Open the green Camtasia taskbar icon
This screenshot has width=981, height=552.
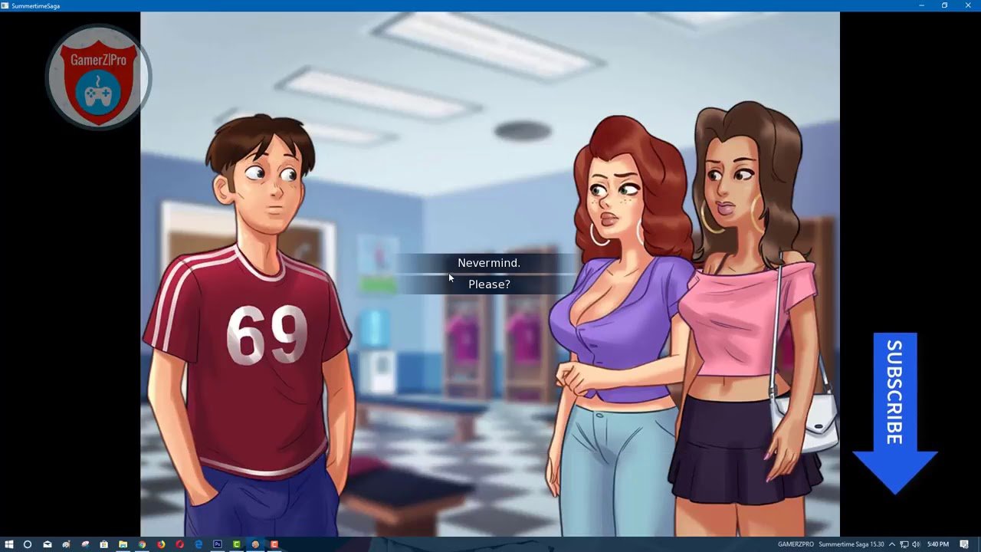click(237, 544)
